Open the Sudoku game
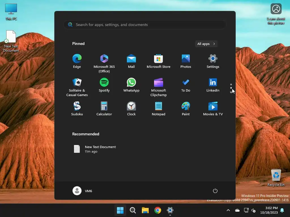Screen dimensions: 290x217 point(77,109)
